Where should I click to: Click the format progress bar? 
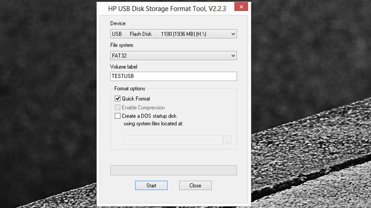point(173,170)
